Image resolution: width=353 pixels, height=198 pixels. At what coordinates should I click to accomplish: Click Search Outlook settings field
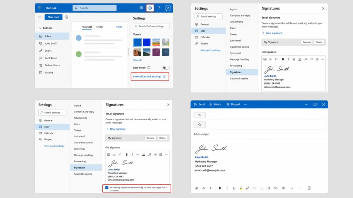(x=151, y=26)
